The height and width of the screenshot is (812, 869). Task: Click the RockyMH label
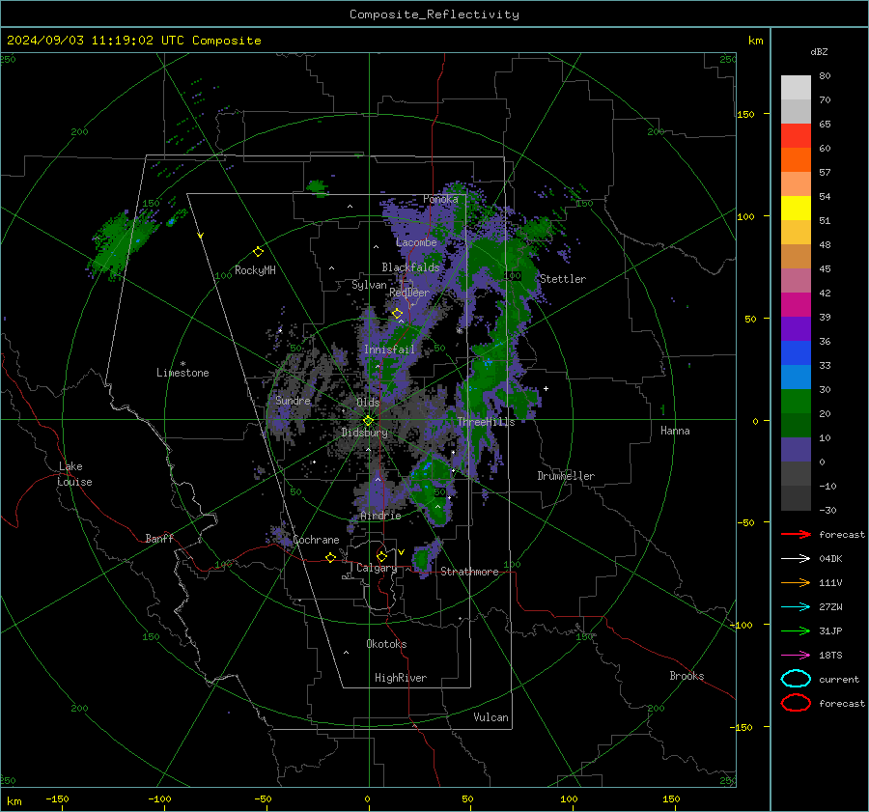(255, 270)
